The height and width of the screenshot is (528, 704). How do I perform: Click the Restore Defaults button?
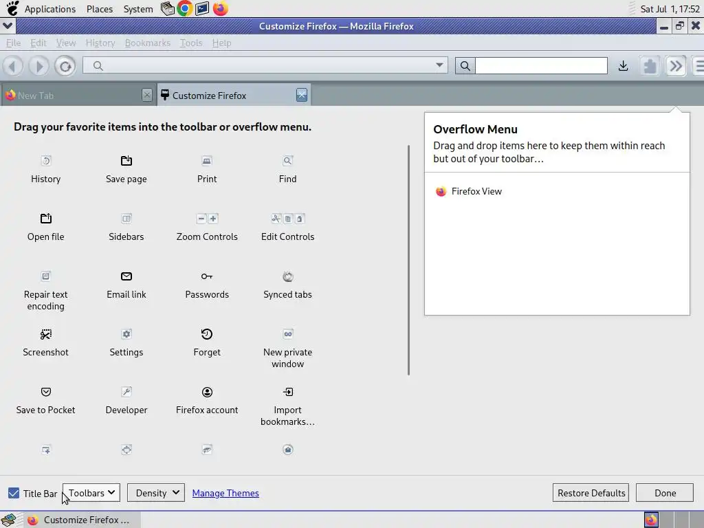pyautogui.click(x=591, y=493)
